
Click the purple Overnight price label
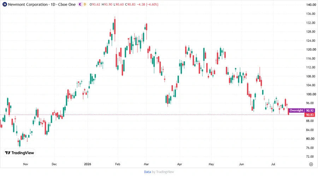(x=302, y=110)
